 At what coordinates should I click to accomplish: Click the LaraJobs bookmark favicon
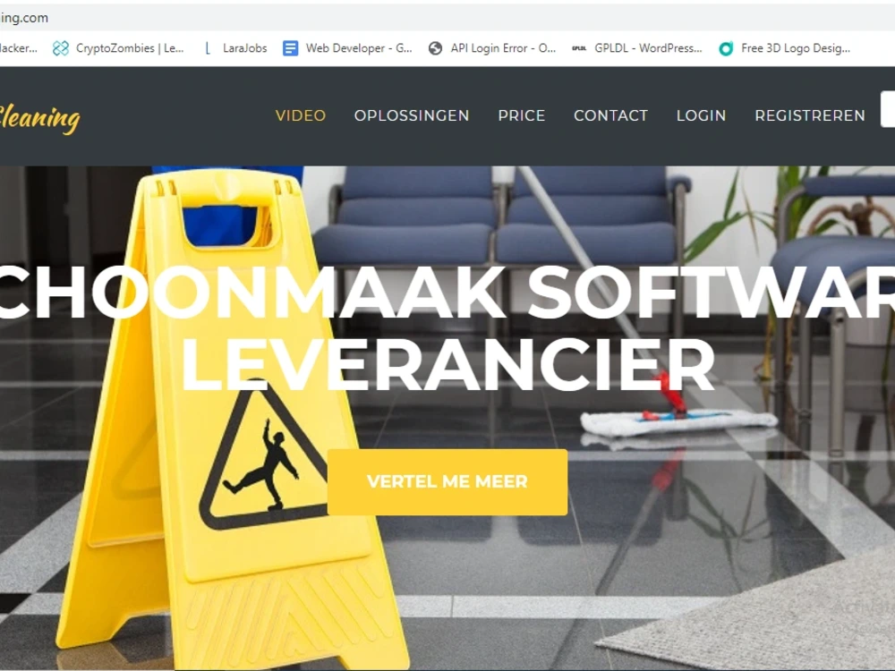coord(208,48)
